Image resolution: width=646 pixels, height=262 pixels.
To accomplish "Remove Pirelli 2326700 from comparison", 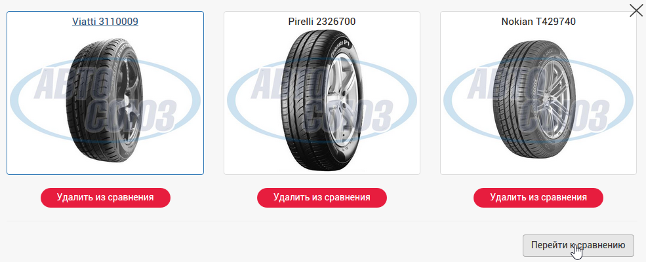I will pos(322,197).
